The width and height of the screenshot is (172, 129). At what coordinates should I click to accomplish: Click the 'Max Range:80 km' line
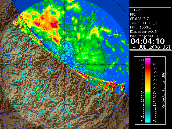pos(144,36)
